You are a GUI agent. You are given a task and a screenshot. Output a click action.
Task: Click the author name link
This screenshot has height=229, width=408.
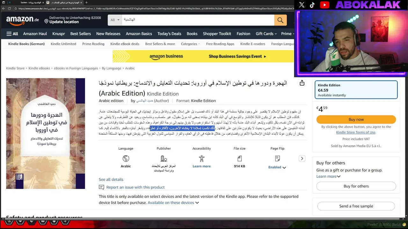click(x=144, y=101)
